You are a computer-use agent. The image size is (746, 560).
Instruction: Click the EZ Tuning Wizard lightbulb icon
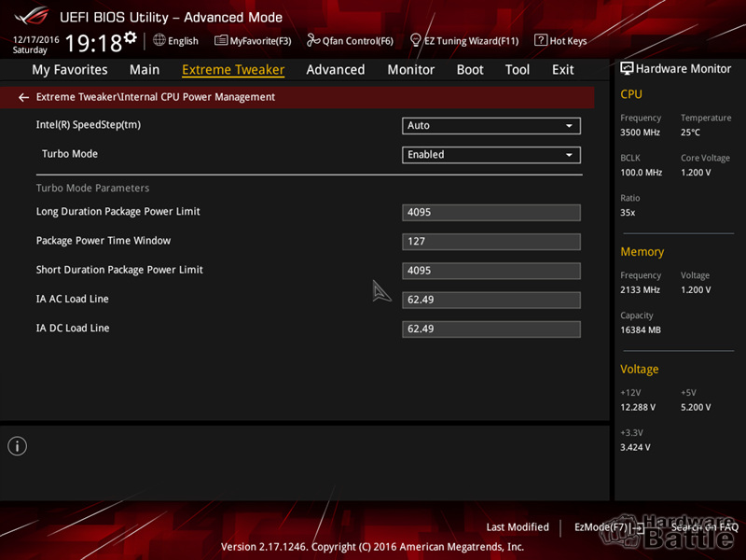click(415, 40)
